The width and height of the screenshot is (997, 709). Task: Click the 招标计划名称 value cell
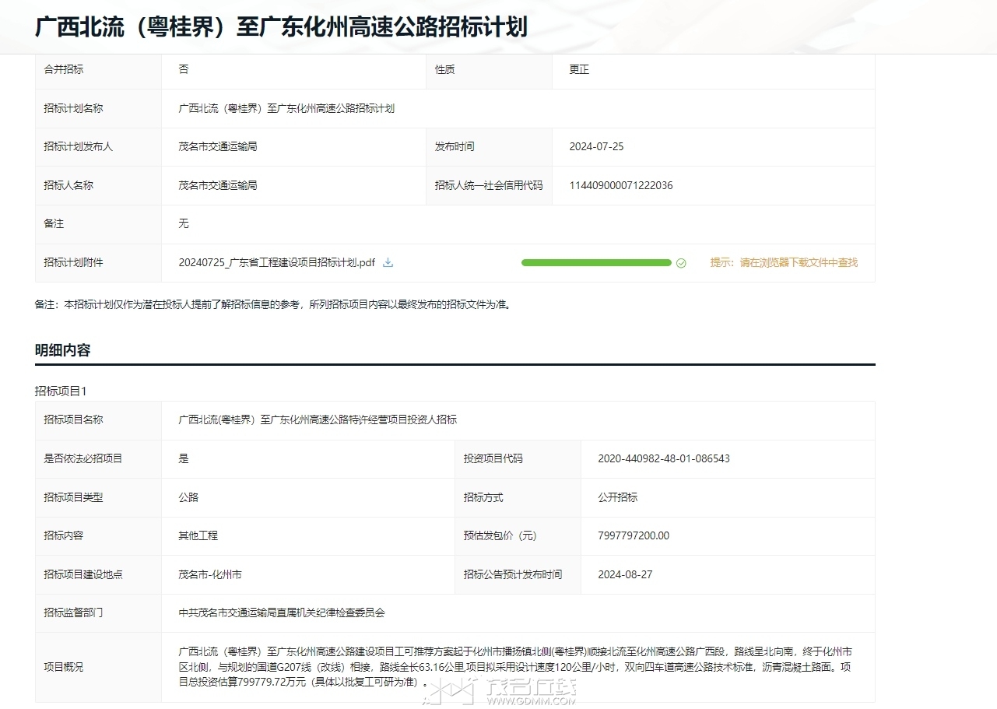point(518,108)
